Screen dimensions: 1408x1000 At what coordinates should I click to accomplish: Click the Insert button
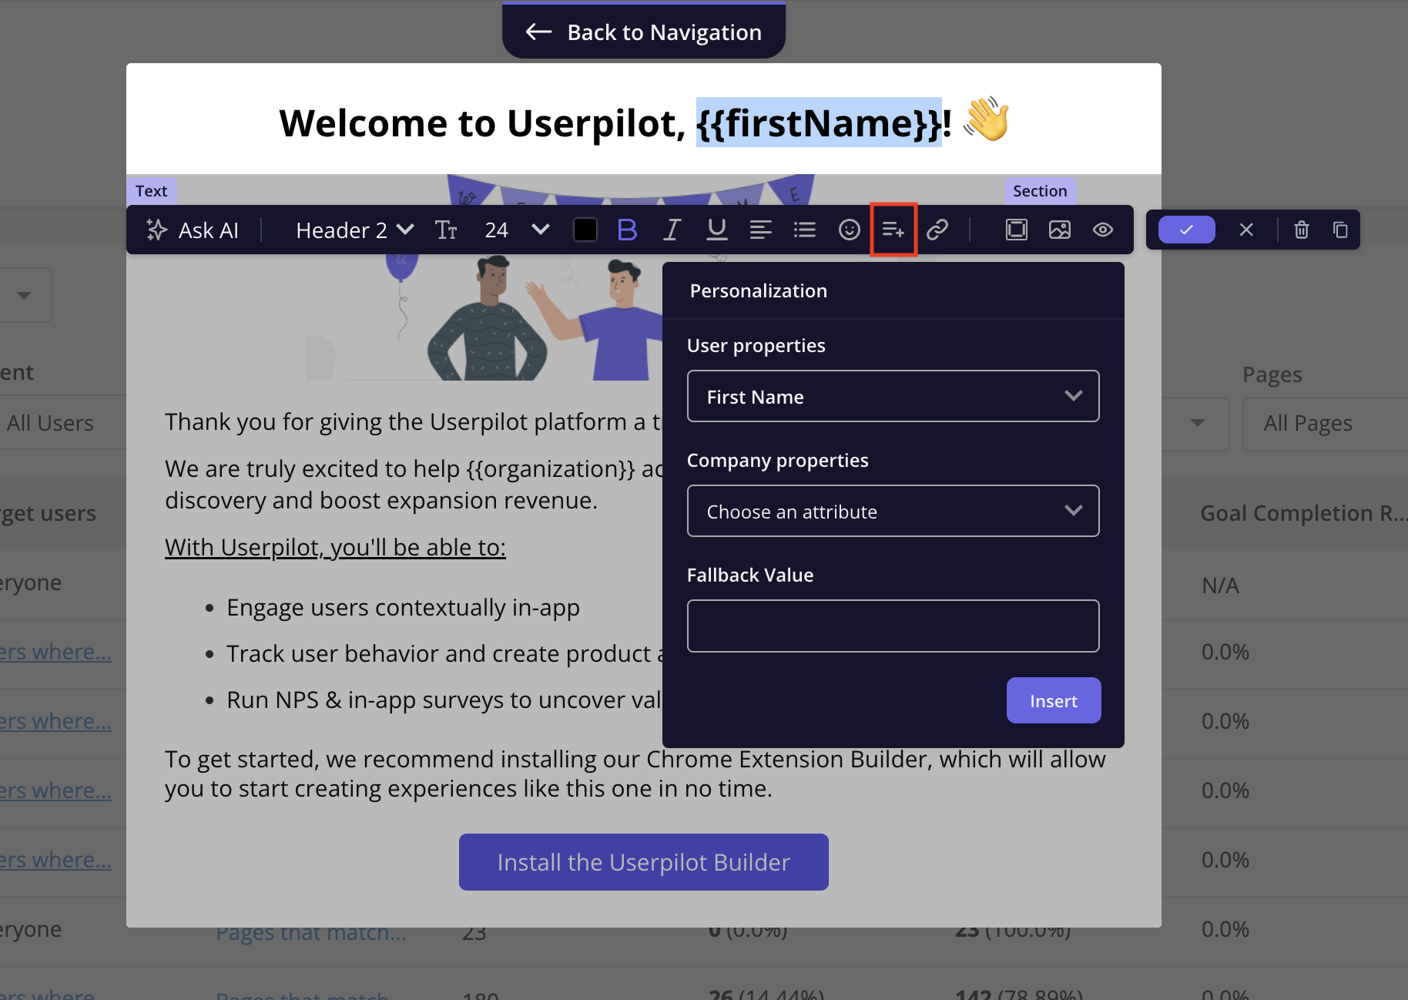pyautogui.click(x=1054, y=700)
